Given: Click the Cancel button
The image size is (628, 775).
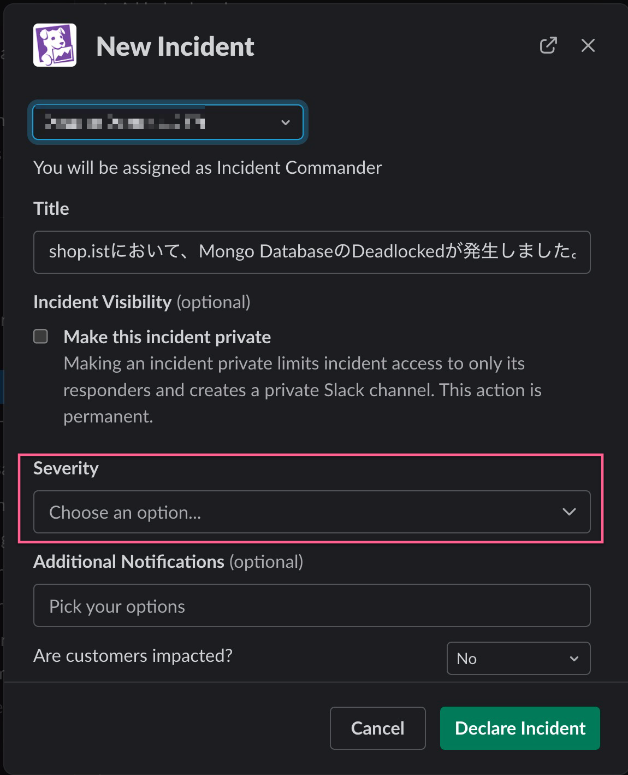Looking at the screenshot, I should tap(377, 728).
